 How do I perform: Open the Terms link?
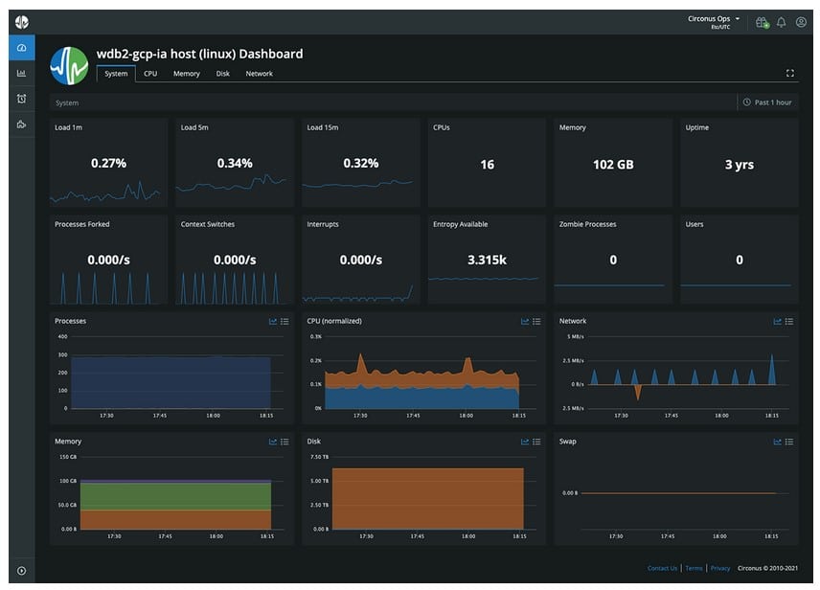pos(694,568)
